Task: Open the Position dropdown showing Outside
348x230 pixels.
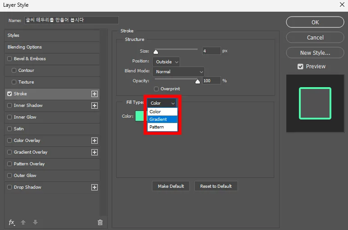Action: (x=166, y=62)
